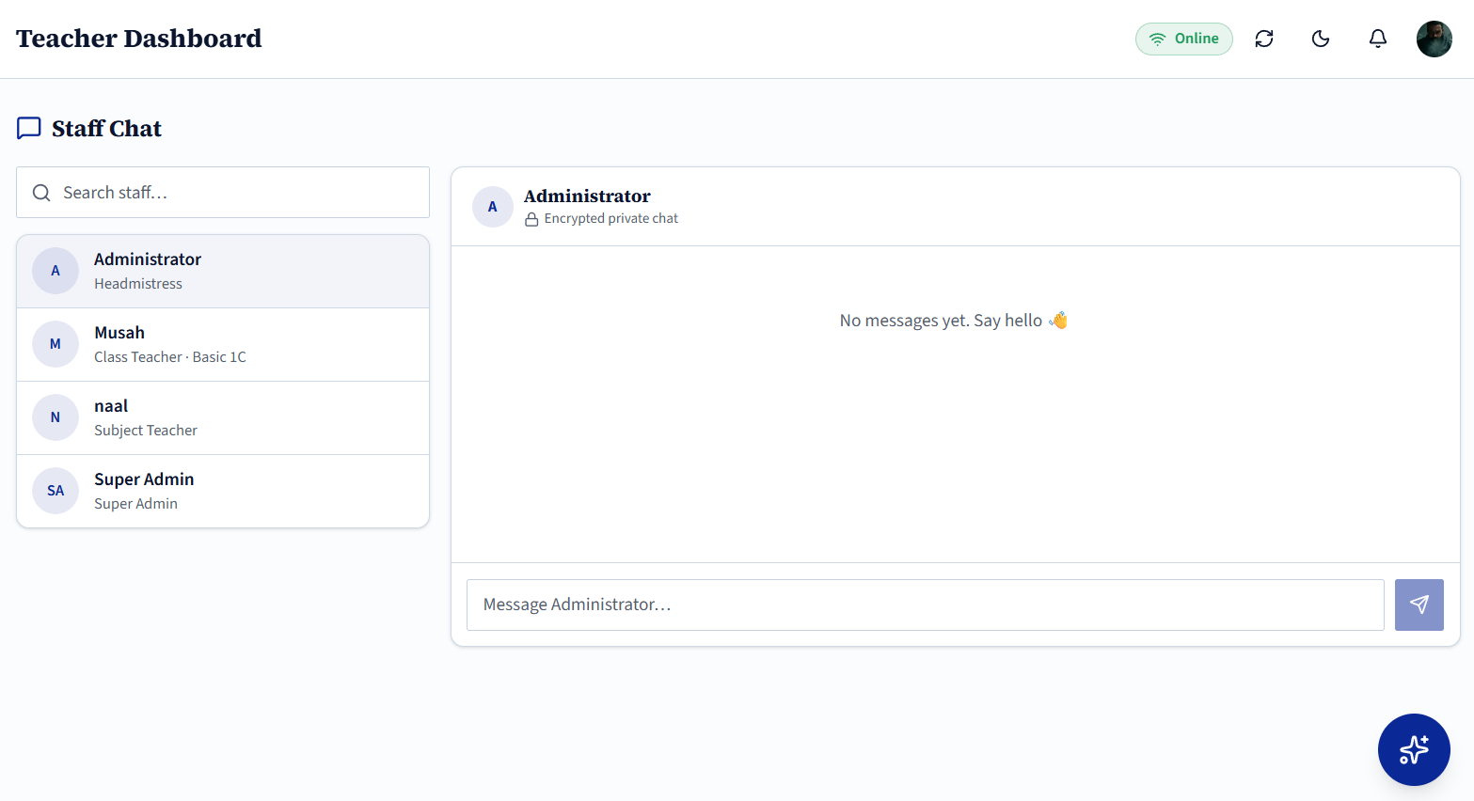
Task: Open the user profile avatar
Action: [x=1434, y=39]
